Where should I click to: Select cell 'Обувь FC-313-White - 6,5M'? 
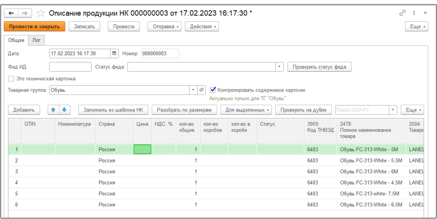[x=371, y=205]
